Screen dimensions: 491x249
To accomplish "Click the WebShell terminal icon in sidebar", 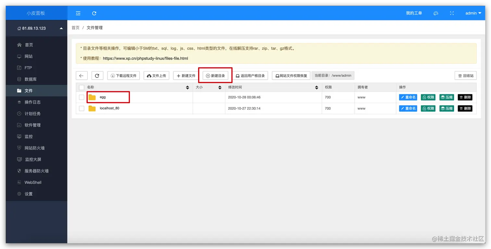I will point(19,182).
